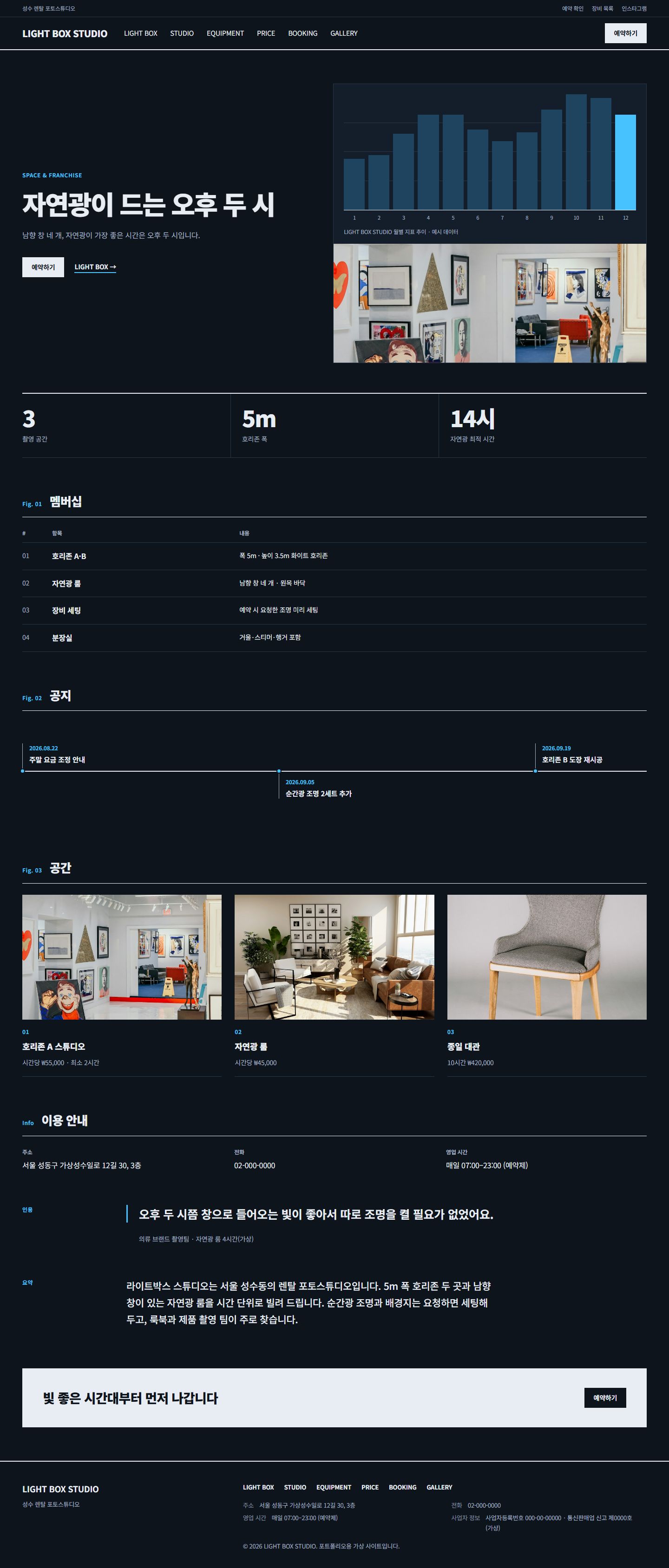Open the footer STUDIO link

tap(295, 1487)
